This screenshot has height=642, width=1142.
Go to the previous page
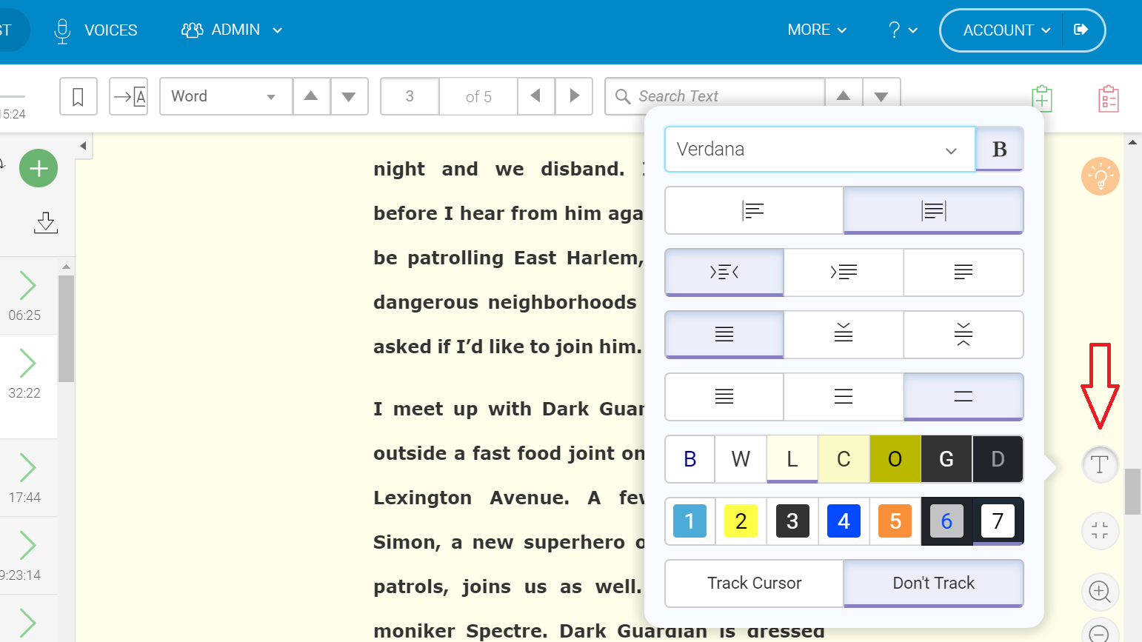click(x=535, y=96)
